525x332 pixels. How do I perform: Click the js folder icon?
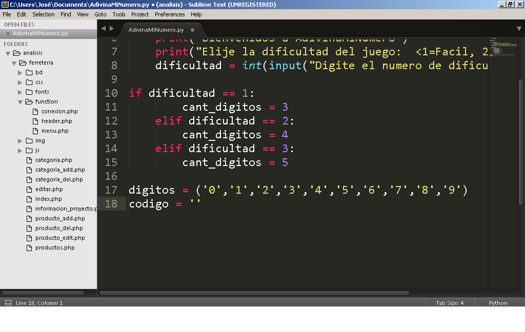[x=29, y=150]
